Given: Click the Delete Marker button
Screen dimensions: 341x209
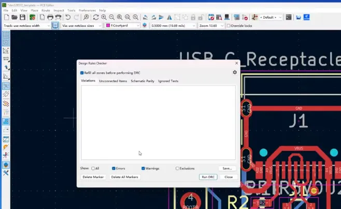Looking at the screenshot, I should [x=93, y=177].
